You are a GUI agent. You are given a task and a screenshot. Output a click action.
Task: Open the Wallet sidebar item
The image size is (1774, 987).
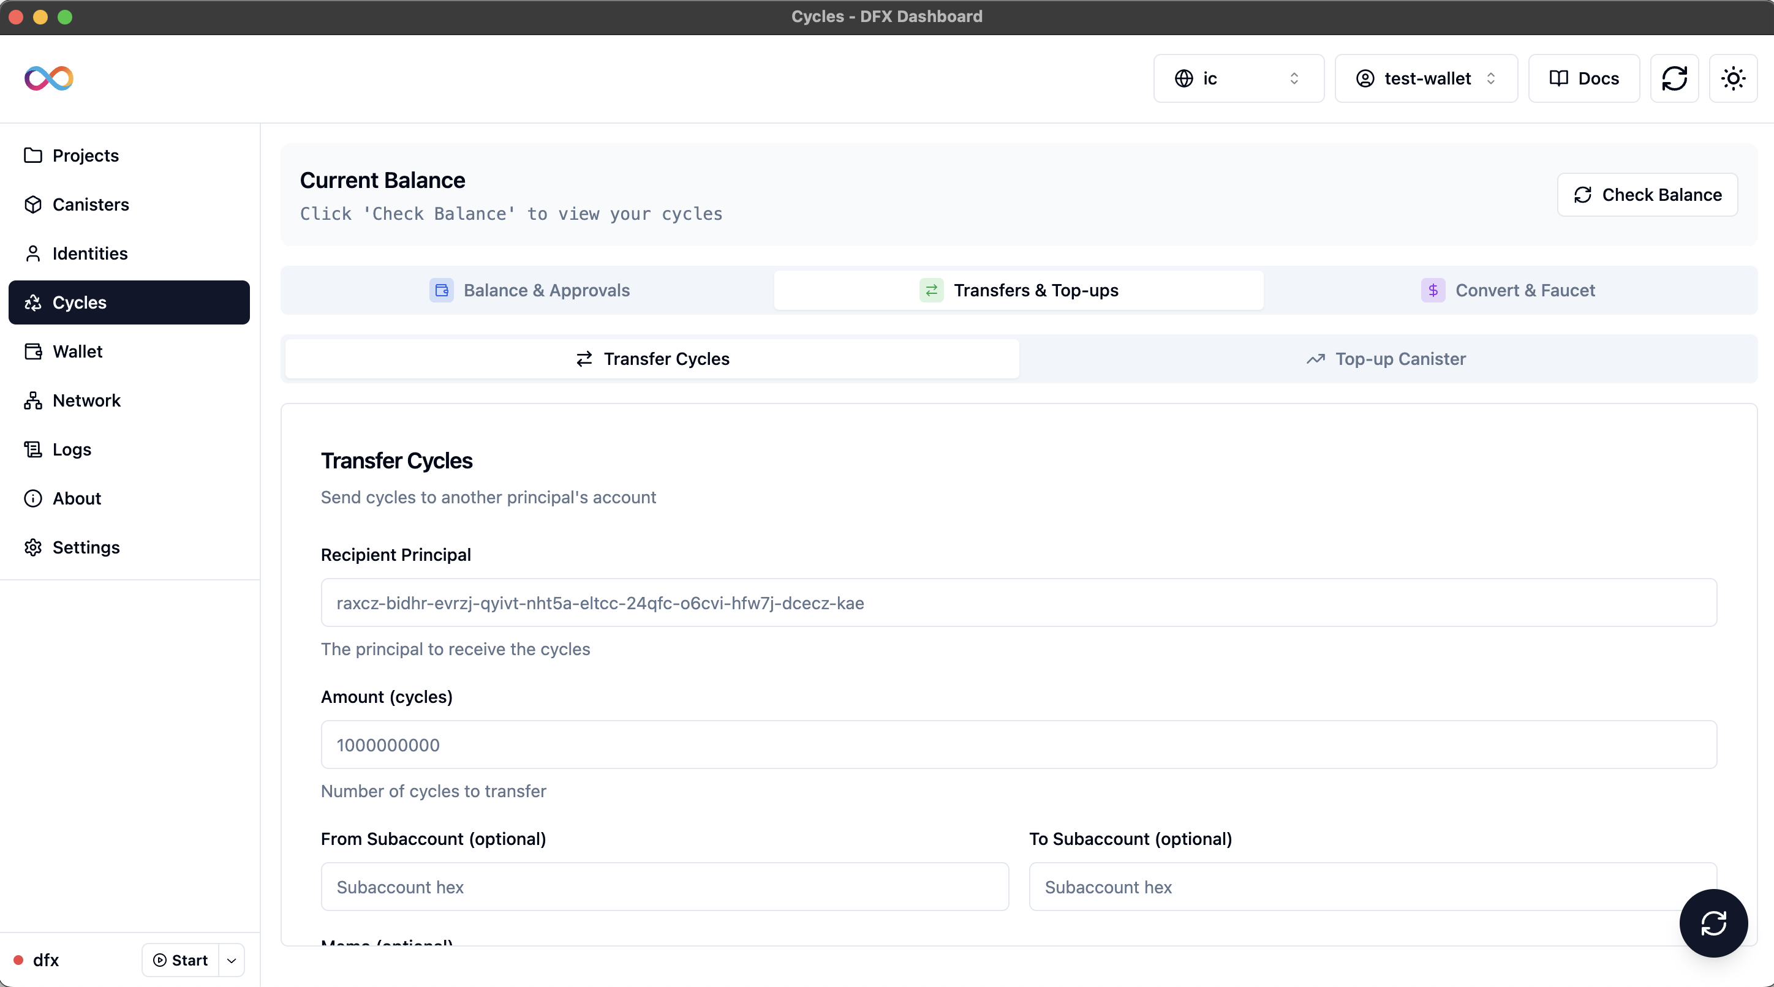point(77,351)
